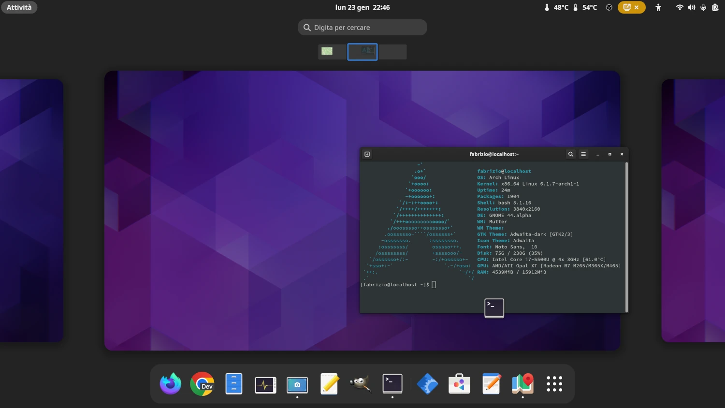Click the Shell: bash 5.1.16 line
Screen dimensions: 725x408
(504, 203)
